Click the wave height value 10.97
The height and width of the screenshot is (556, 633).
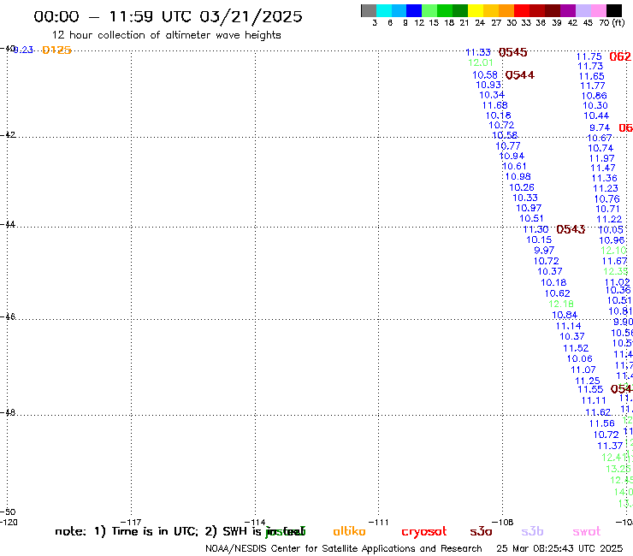[529, 208]
